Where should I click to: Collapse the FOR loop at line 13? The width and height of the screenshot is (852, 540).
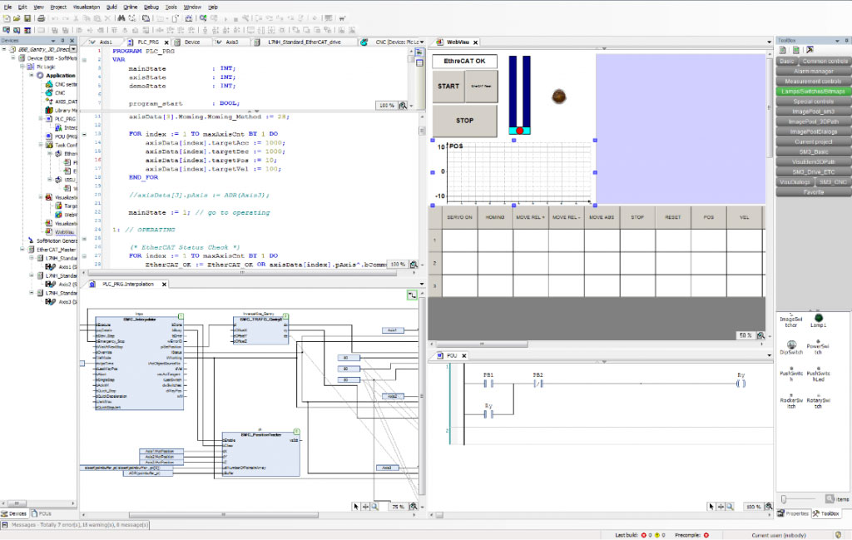tap(84, 134)
